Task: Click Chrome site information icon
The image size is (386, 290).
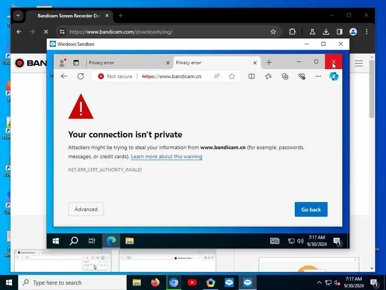Action: (62, 32)
